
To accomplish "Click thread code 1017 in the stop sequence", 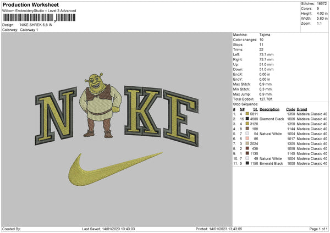I will (291, 138).
